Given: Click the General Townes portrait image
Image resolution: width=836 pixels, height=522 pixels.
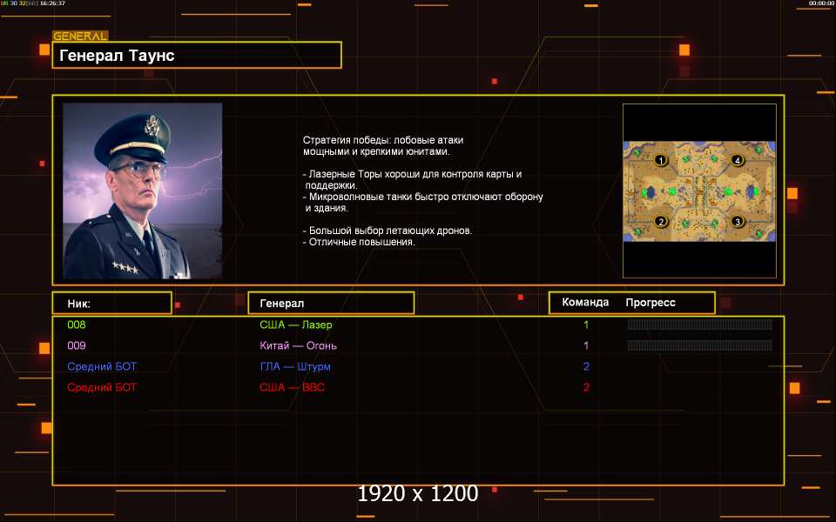Looking at the screenshot, I should click(142, 191).
